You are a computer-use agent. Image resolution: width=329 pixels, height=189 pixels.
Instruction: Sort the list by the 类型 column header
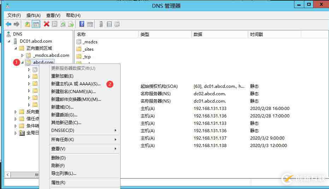[165, 34]
